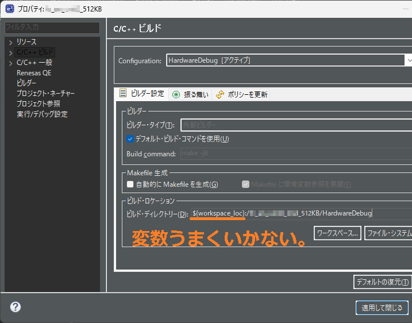
Task: Expand the C/C++ ビルド tree node
Action: tap(10, 53)
